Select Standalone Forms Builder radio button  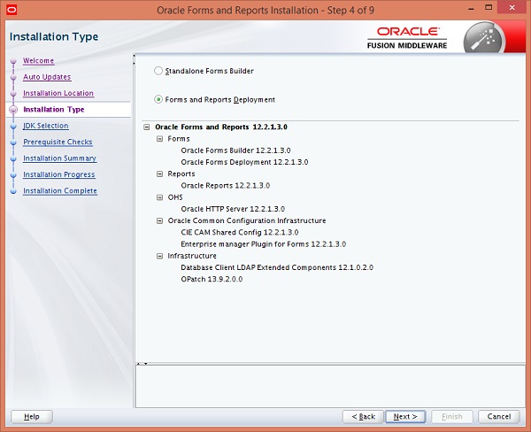pyautogui.click(x=158, y=71)
